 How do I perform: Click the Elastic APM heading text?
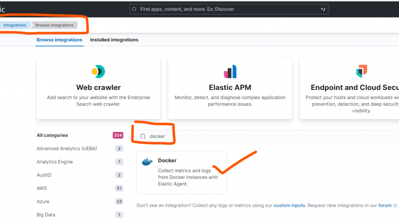click(230, 87)
